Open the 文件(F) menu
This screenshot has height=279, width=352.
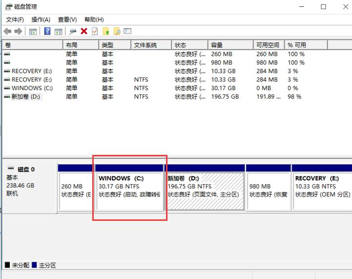click(x=15, y=20)
